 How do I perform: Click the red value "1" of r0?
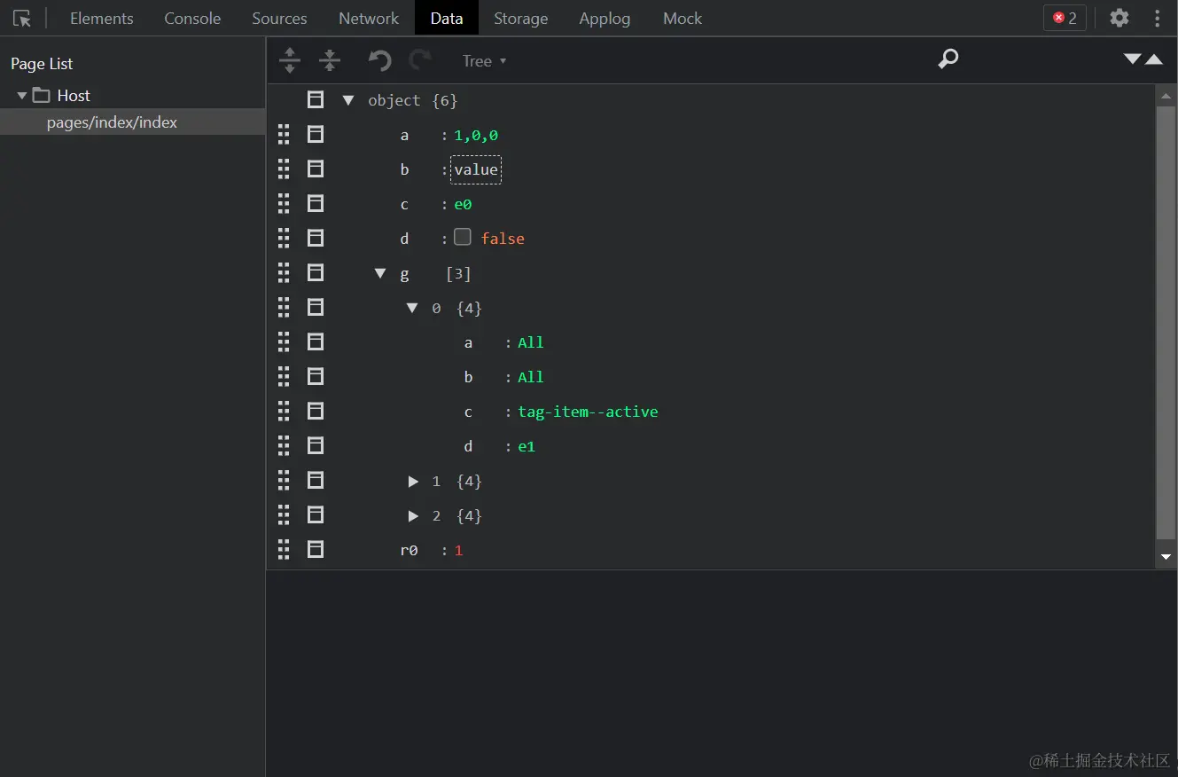pyautogui.click(x=458, y=550)
